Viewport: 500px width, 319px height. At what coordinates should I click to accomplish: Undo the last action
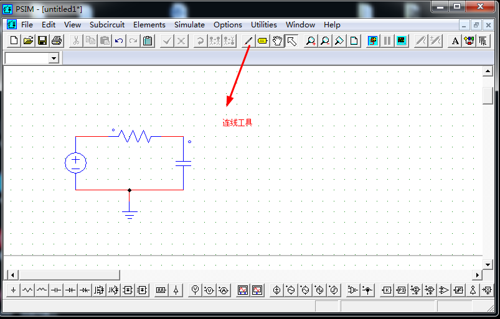pyautogui.click(x=119, y=41)
